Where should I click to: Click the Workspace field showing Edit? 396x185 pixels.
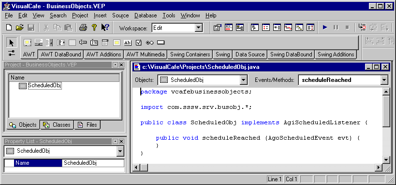[x=174, y=28]
